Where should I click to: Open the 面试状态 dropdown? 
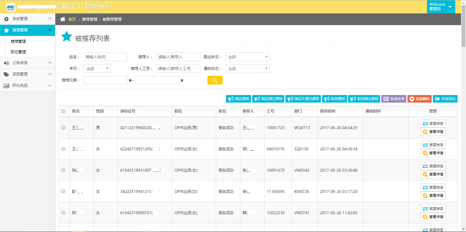[x=247, y=57]
